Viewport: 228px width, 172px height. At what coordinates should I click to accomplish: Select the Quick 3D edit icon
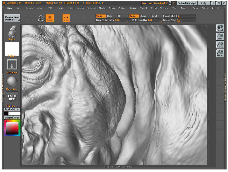[50, 18]
